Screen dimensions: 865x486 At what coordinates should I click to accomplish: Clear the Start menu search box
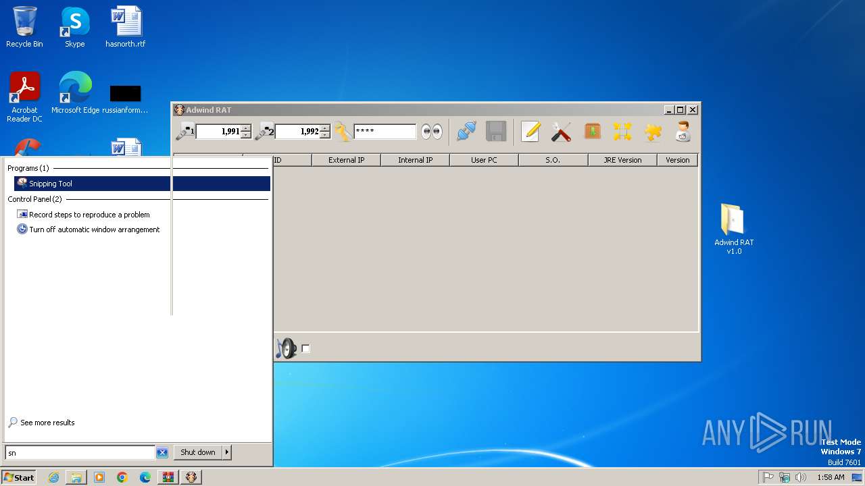pos(162,452)
